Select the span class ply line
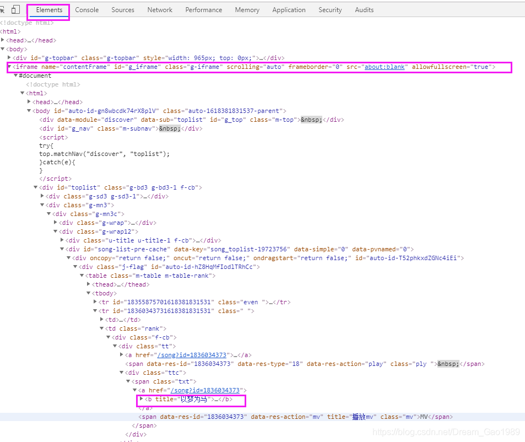This screenshot has height=442, width=525. tap(305, 364)
